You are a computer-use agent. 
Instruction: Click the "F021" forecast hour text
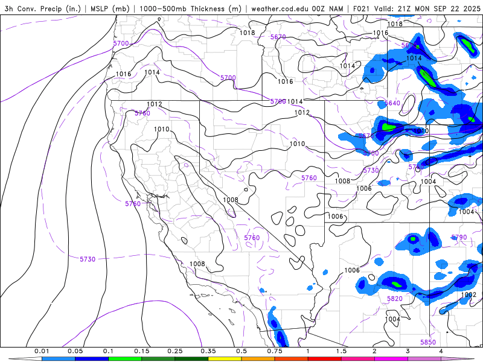[361, 8]
